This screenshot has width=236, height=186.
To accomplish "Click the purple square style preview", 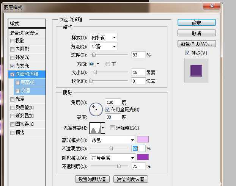I will [196, 70].
